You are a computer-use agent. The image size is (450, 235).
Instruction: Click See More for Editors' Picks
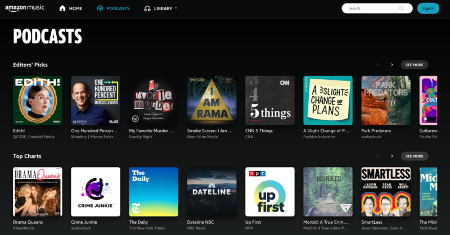(x=415, y=65)
